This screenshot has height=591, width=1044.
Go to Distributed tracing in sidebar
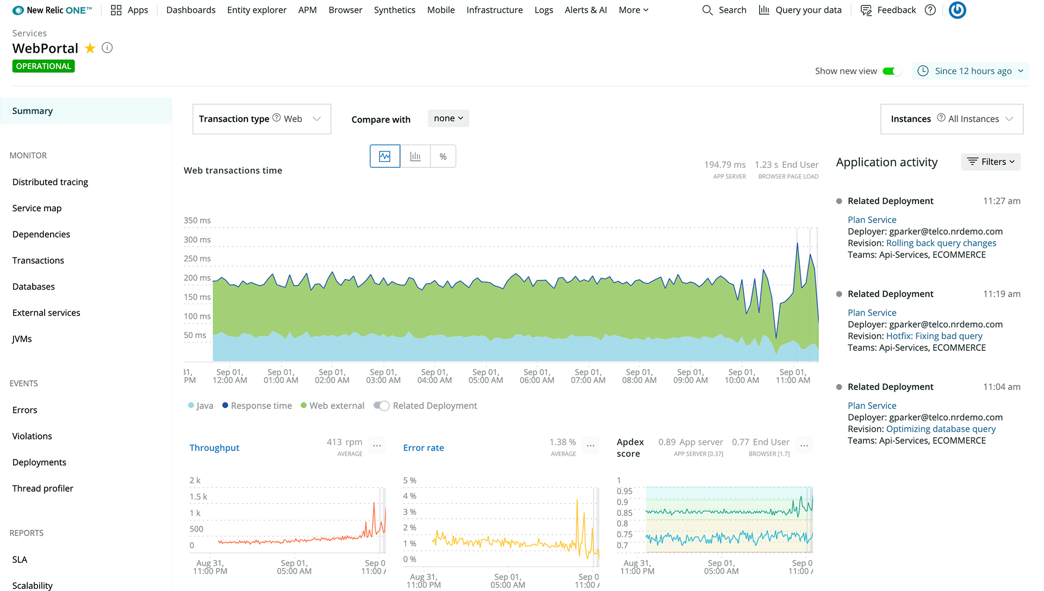point(50,182)
